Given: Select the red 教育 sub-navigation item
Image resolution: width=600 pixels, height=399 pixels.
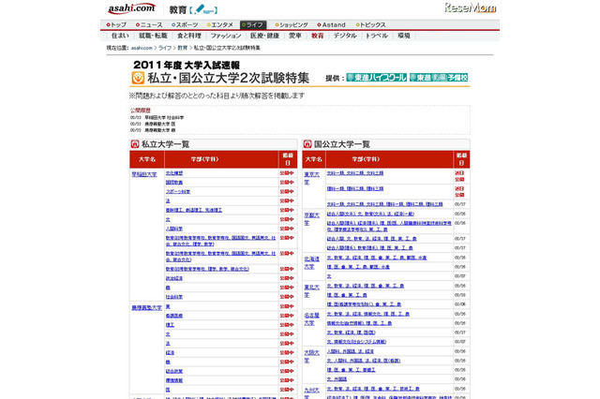Looking at the screenshot, I should click(317, 36).
